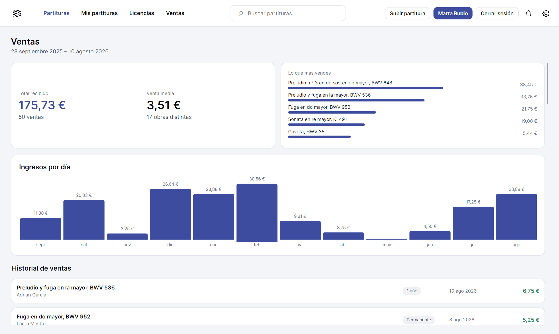Click the '6,75 €' sale amount
This screenshot has width=559, height=334.
tap(531, 291)
